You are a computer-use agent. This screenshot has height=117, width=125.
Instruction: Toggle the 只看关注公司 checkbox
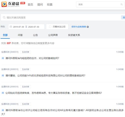[x=50, y=27]
